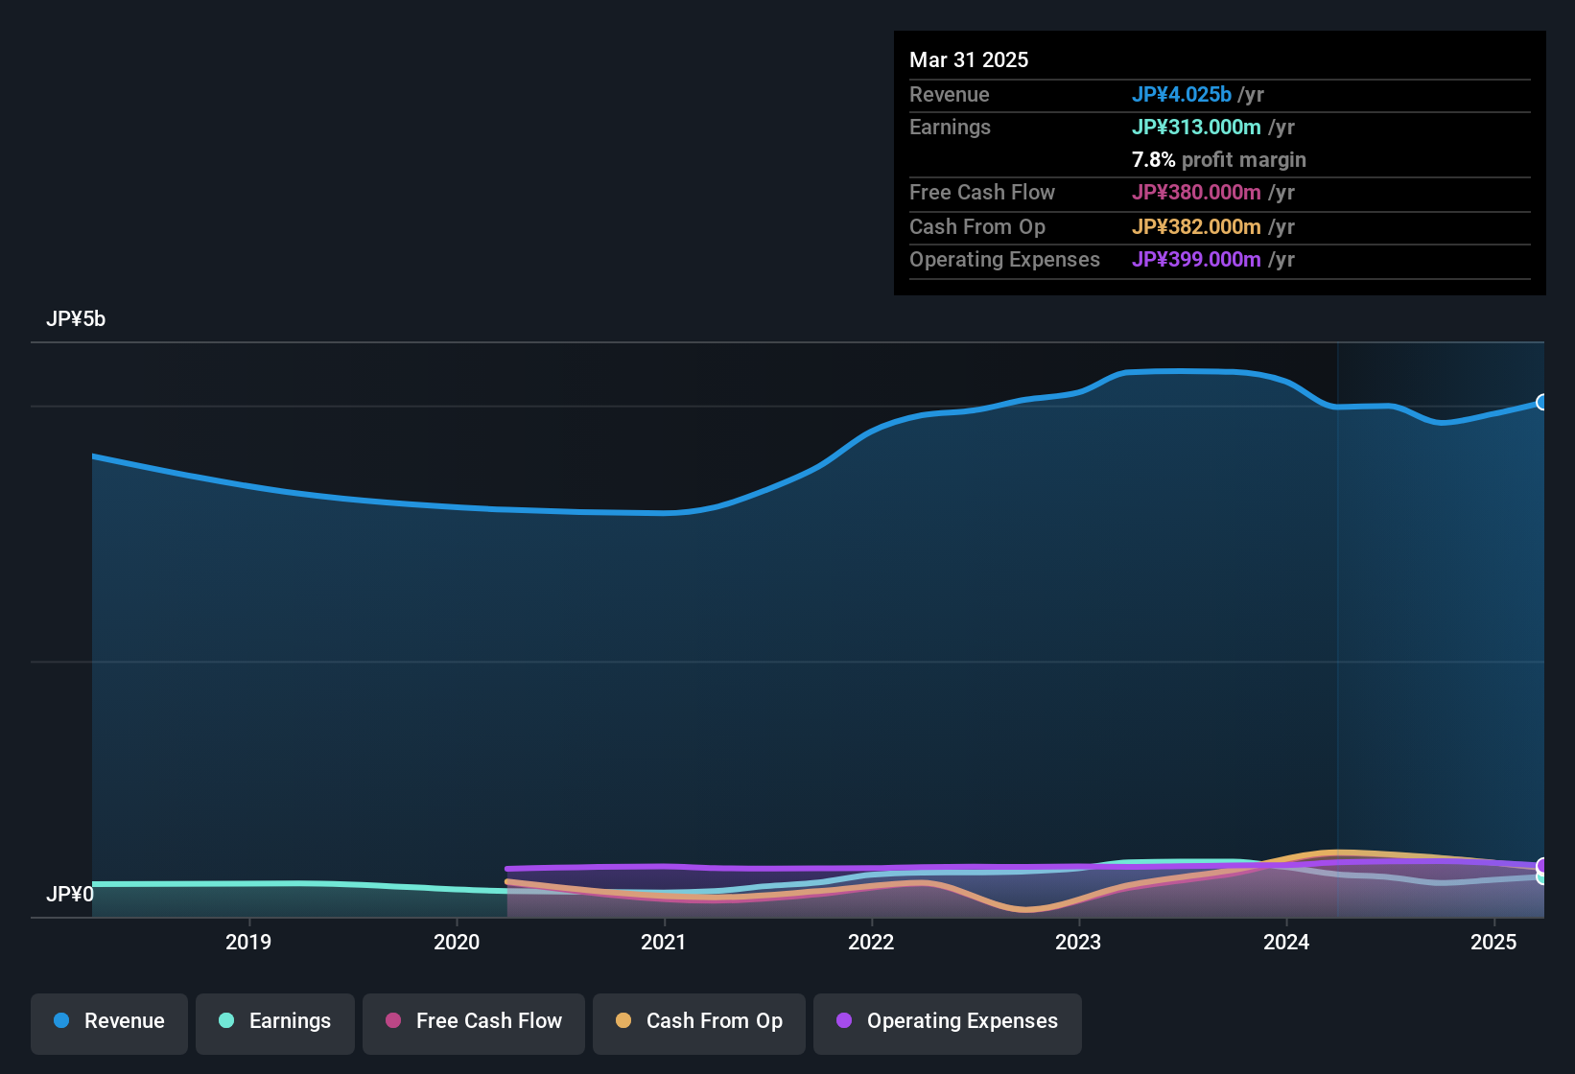Toggle the Cash From Op legend button
The image size is (1575, 1074).
699,1023
